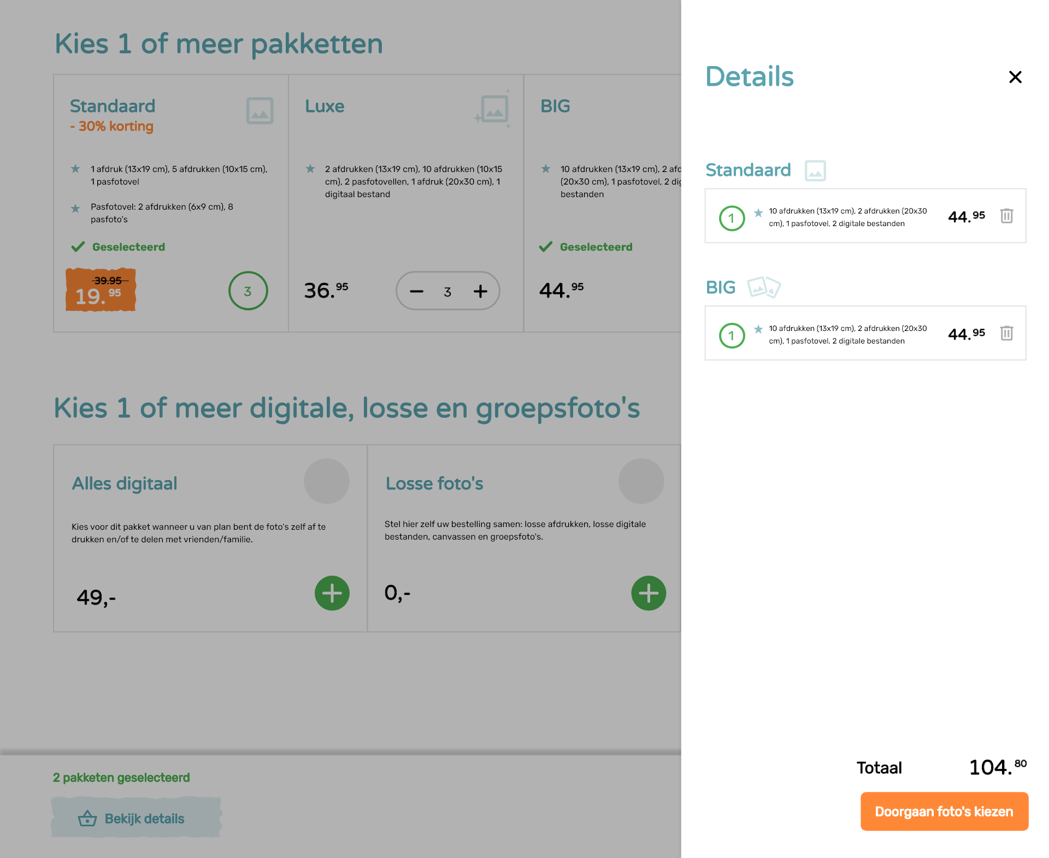Delete the Standaard package from details
Image resolution: width=1049 pixels, height=858 pixels.
(1006, 216)
